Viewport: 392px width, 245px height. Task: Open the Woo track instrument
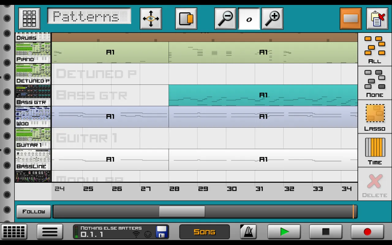tap(33, 117)
